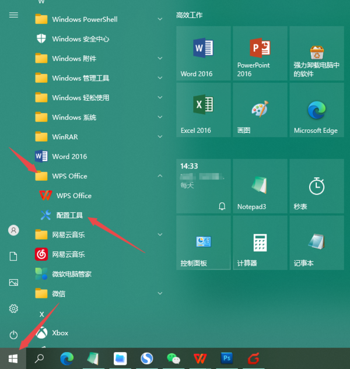Image resolution: width=350 pixels, height=369 pixels.
Task: Expand Windows 系统 folder chevron
Action: click(160, 117)
